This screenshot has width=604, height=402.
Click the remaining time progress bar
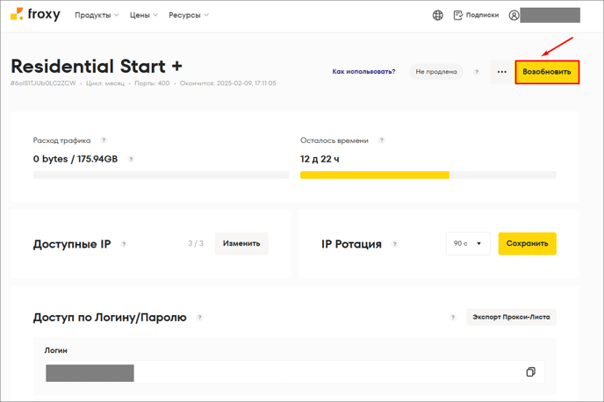click(x=428, y=175)
